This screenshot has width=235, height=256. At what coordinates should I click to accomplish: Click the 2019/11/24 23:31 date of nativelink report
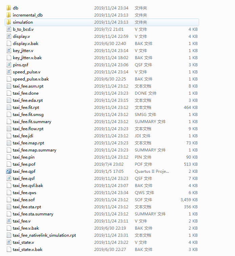111,235
